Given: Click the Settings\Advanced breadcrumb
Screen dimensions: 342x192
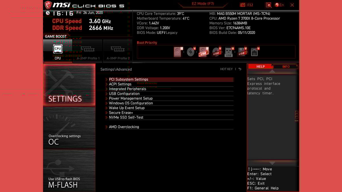Looking at the screenshot, I should [x=116, y=69].
